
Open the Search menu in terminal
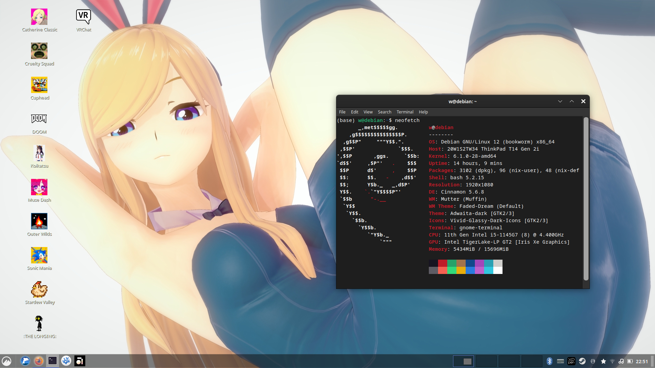(384, 112)
